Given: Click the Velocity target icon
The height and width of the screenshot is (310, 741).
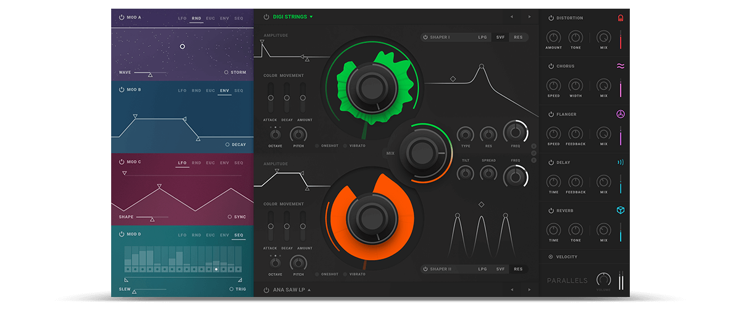Looking at the screenshot, I should [550, 256].
